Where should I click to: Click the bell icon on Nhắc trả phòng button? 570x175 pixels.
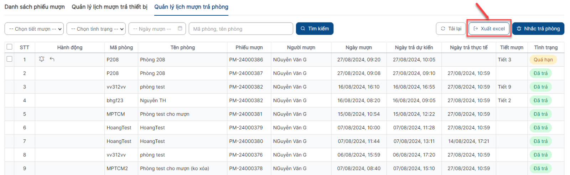pyautogui.click(x=519, y=29)
